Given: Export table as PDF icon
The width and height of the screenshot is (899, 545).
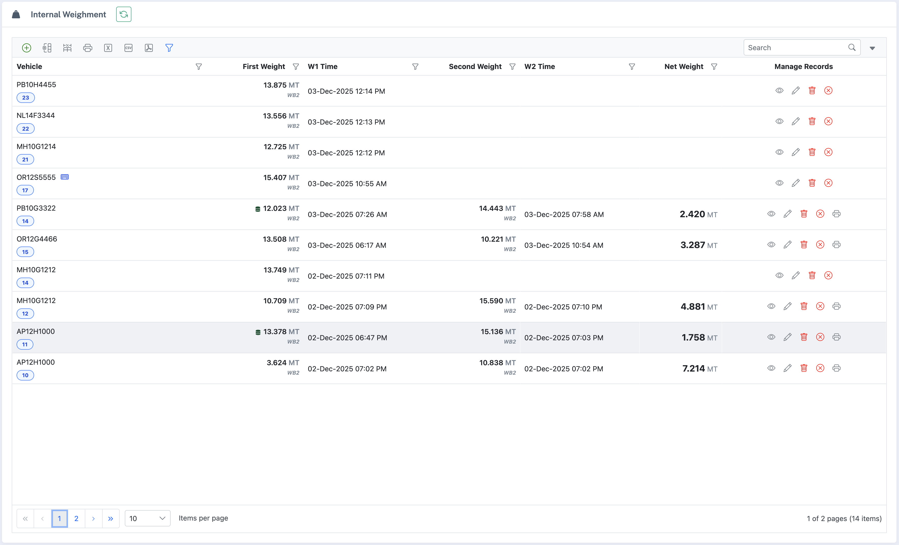Looking at the screenshot, I should tap(149, 48).
